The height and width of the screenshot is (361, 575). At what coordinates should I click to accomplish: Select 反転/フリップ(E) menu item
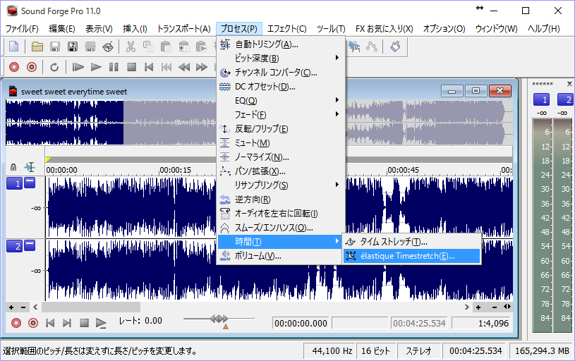click(281, 129)
